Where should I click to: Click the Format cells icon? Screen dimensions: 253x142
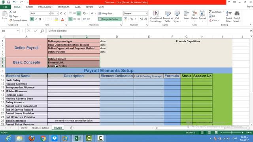(x=202, y=13)
